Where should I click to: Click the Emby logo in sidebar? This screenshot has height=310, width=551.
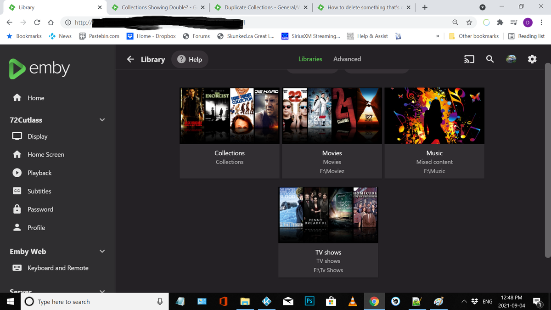coord(39,68)
